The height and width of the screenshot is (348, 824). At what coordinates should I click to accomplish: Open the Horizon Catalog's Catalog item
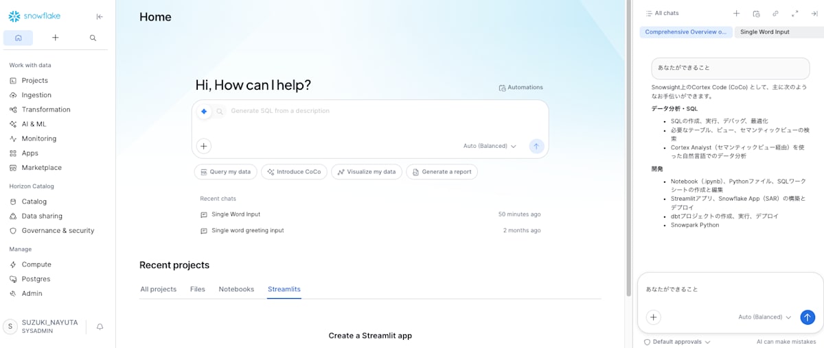34,201
